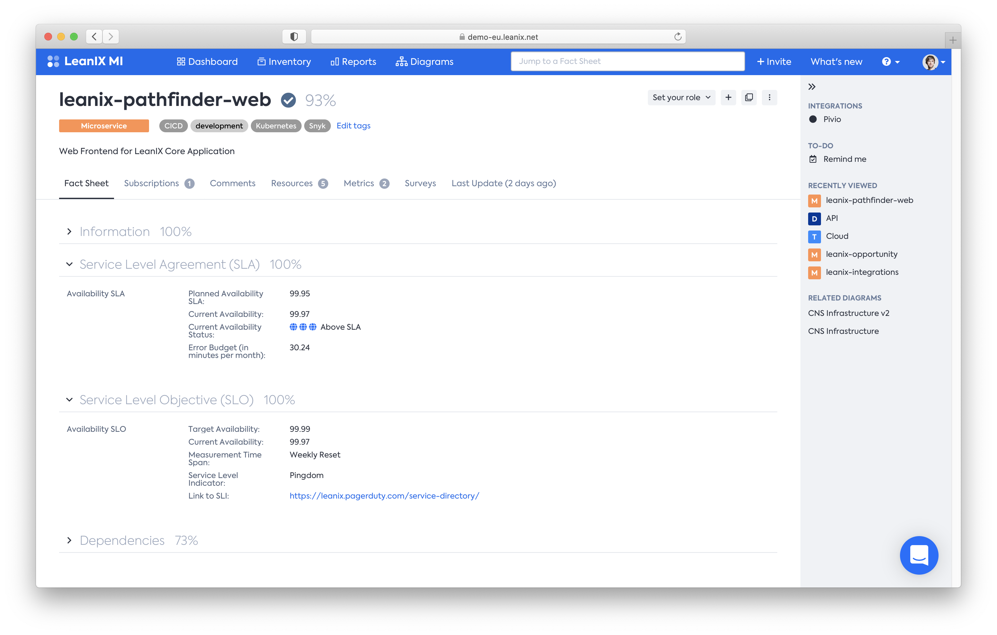Click the Planned Availability value 99.95
Viewport: 997px width, 635px height.
(300, 293)
